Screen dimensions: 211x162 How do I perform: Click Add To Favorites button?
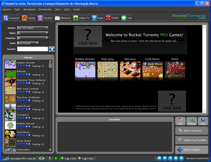(x=192, y=131)
